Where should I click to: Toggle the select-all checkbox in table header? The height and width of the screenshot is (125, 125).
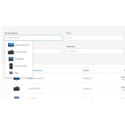[4, 70]
